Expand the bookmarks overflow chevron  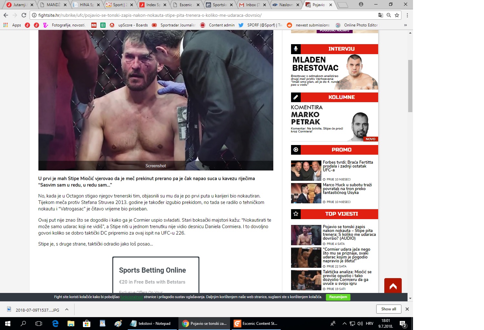(x=406, y=25)
